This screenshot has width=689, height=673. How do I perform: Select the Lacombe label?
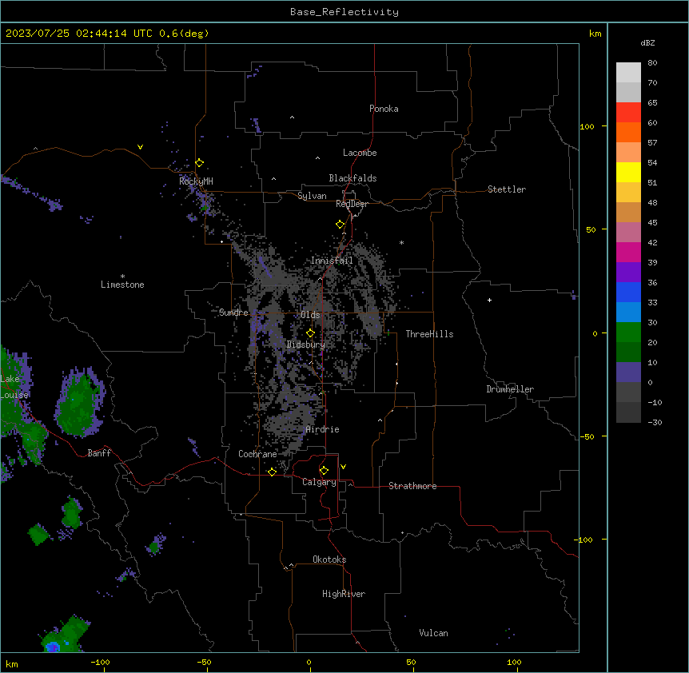pos(360,153)
